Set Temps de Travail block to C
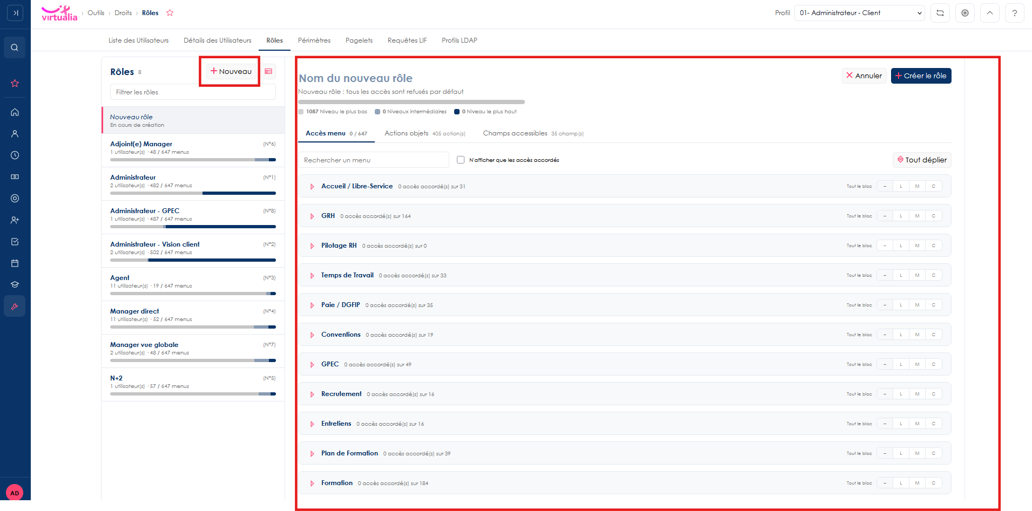Viewport: 1032px width, 511px height. click(x=933, y=275)
